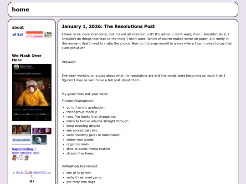Select 'write three level game' item
This screenshot has height=184, width=246.
coord(84,178)
